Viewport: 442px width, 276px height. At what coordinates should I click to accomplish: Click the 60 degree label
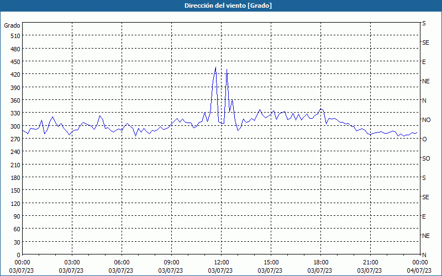tap(17, 229)
